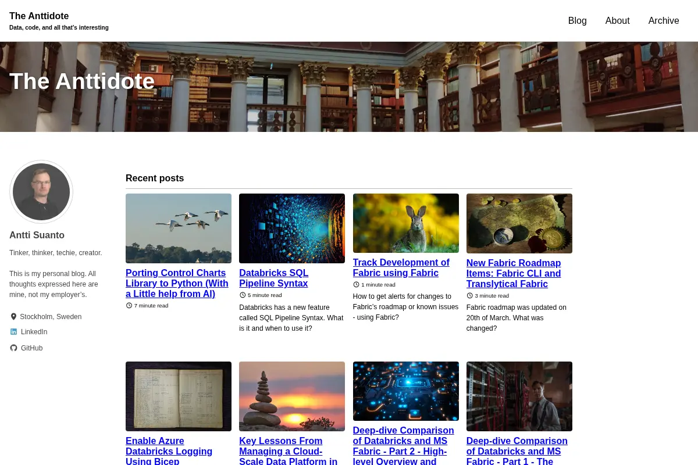
Task: Open the Blog navigation link
Action: (577, 21)
